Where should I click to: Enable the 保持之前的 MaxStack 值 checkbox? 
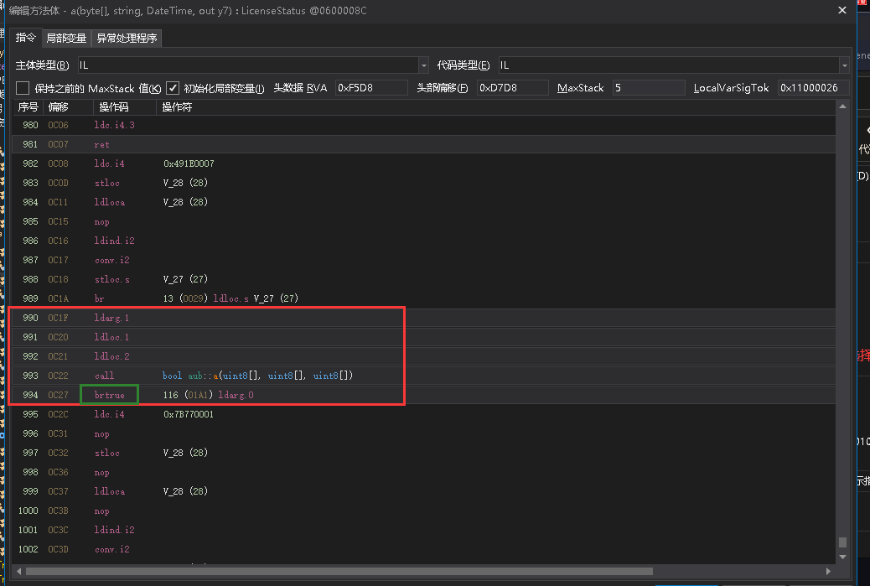(21, 87)
